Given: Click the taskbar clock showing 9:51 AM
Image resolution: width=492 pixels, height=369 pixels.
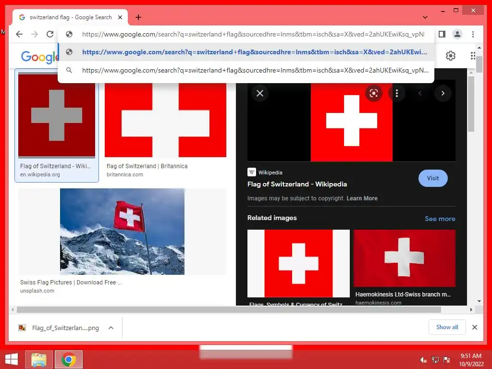Looking at the screenshot, I should [471, 360].
